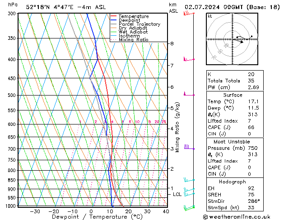Click the date 02.07.2024 00GMT in the title

tap(214, 7)
